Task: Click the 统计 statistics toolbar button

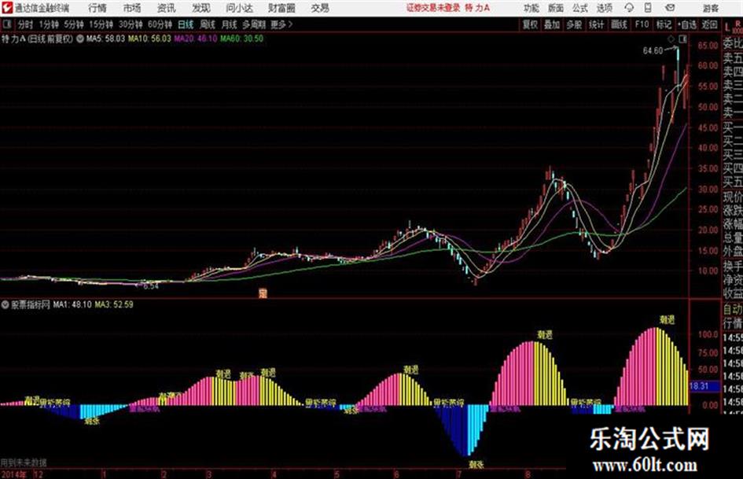Action: [x=596, y=24]
